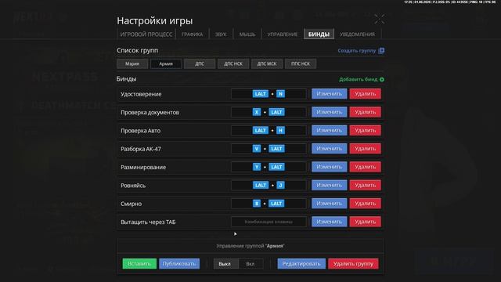Click Изменить for Вытащить через ТАБ
This screenshot has height=282, width=501.
tap(329, 222)
